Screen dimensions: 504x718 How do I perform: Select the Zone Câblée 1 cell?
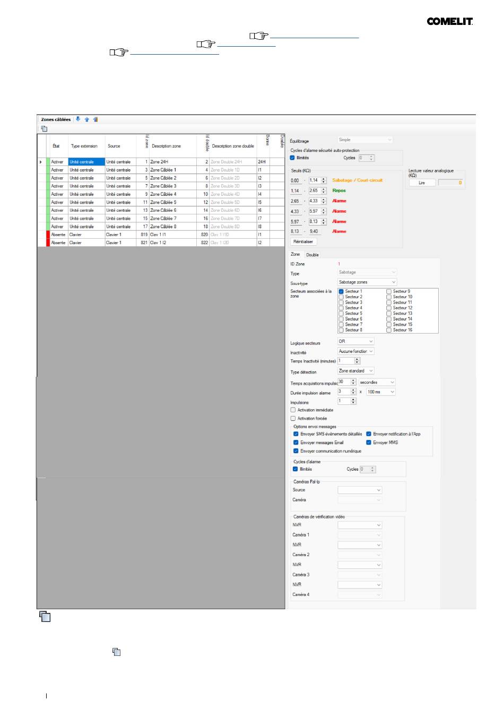click(173, 170)
